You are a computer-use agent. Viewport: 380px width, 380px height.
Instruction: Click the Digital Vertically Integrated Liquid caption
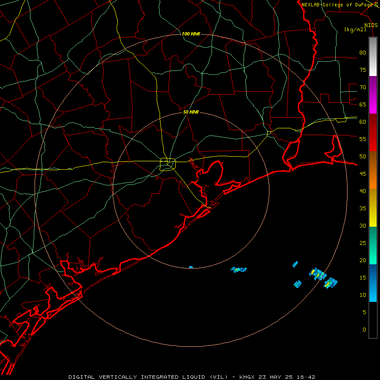coord(192,377)
